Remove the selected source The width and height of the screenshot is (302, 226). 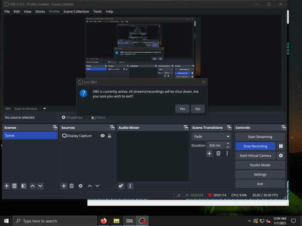pos(72,186)
